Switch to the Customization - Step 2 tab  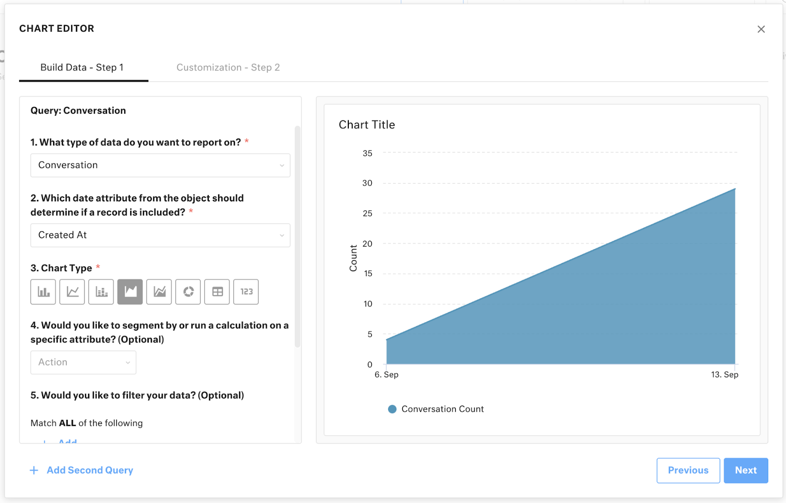point(228,67)
